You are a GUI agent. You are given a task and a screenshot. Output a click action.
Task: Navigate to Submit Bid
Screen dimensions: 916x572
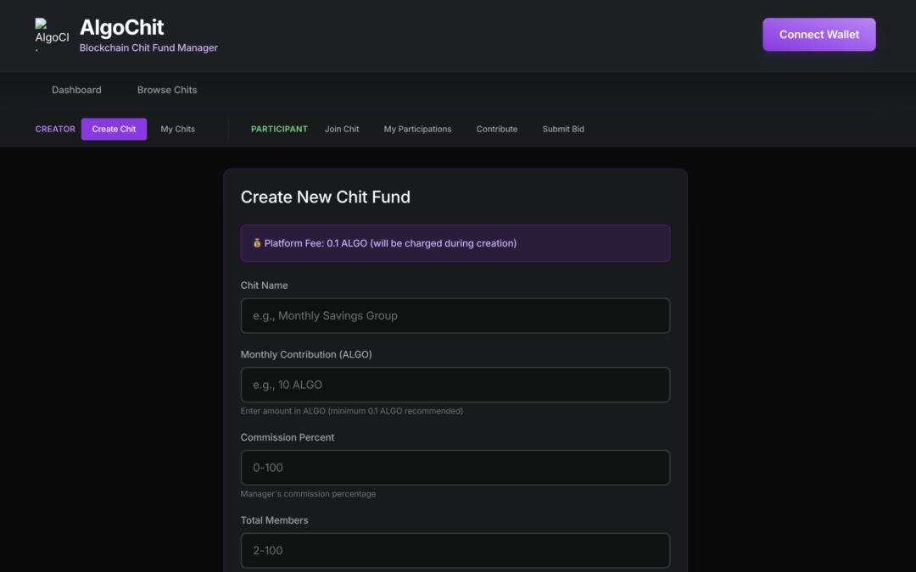pos(563,129)
